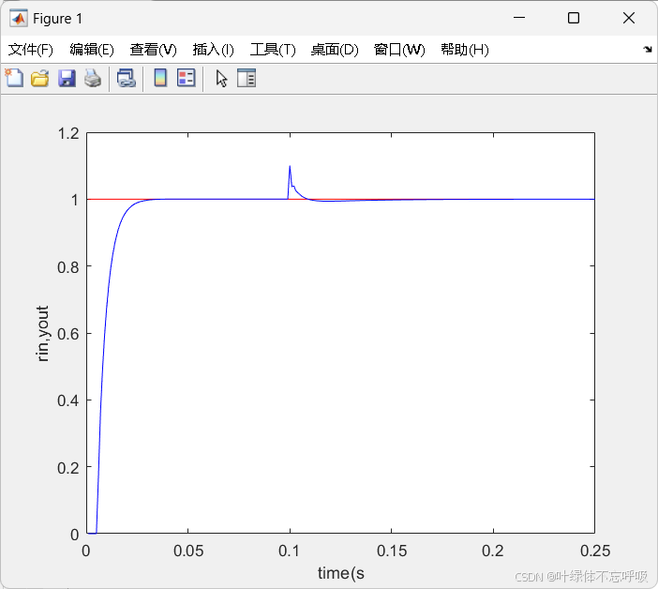Open the 查看(V) menu
The image size is (658, 589).
pyautogui.click(x=153, y=50)
